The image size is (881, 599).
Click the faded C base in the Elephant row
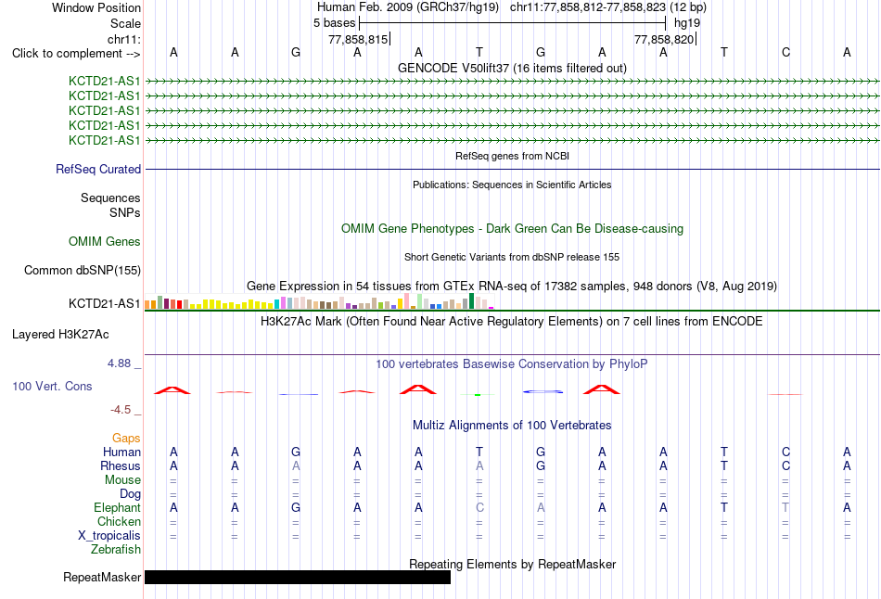coord(479,507)
